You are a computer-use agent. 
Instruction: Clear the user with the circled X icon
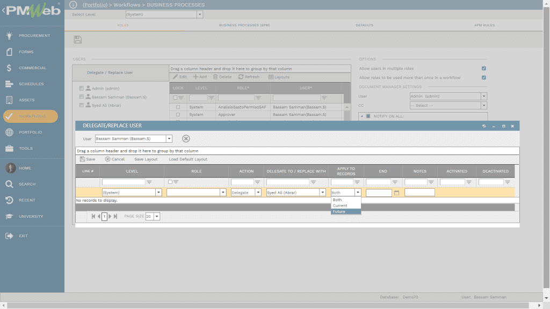[186, 139]
